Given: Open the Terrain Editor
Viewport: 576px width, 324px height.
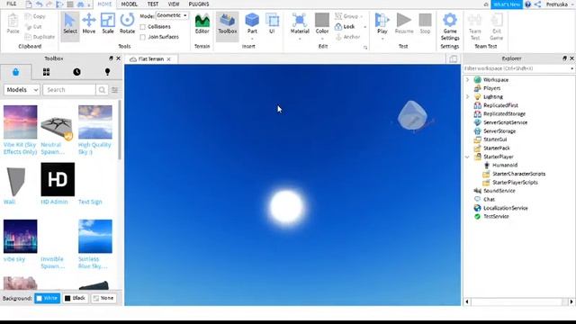Looking at the screenshot, I should pos(202,24).
